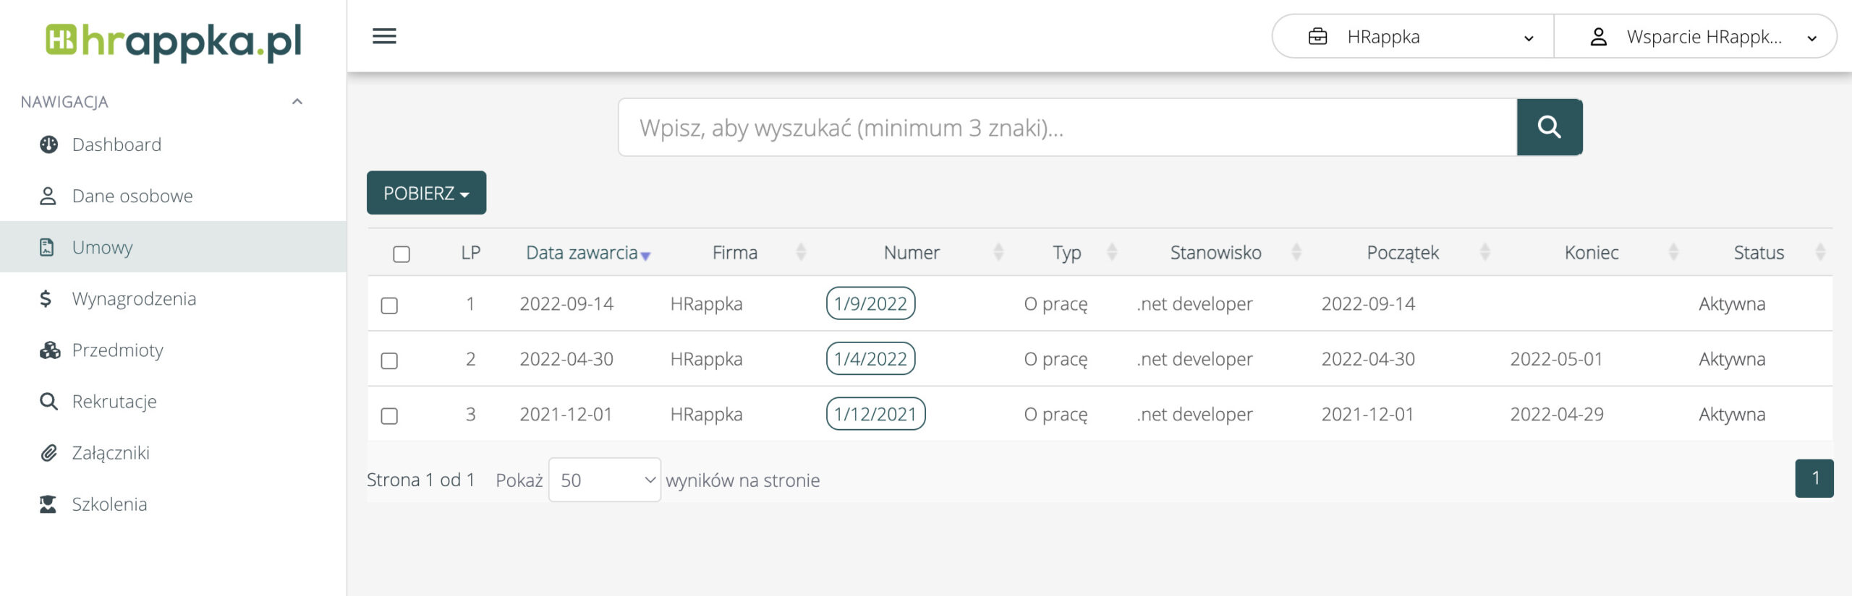This screenshot has height=596, width=1852.
Task: Click the Rekrutacje magnifier icon
Action: [48, 401]
